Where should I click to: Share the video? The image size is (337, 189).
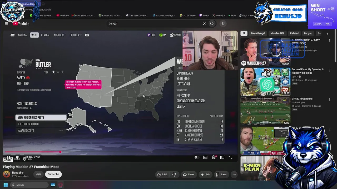point(189,175)
